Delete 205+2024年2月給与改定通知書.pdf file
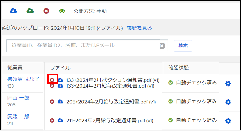Screen dimensions: 241x131 coord(52,102)
